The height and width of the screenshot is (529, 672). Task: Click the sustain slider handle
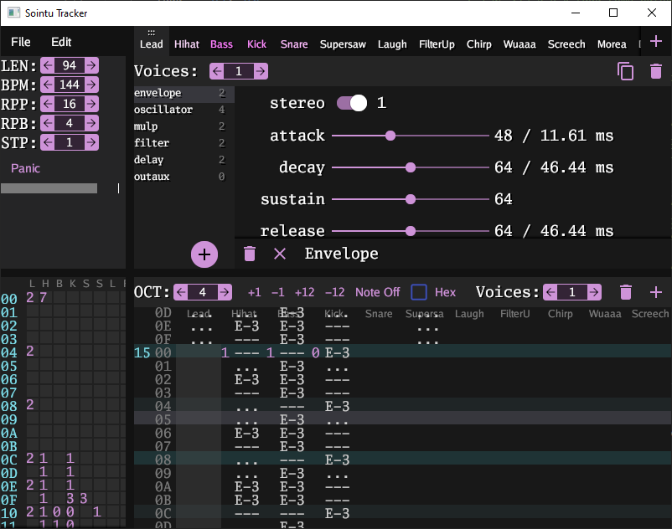(410, 199)
